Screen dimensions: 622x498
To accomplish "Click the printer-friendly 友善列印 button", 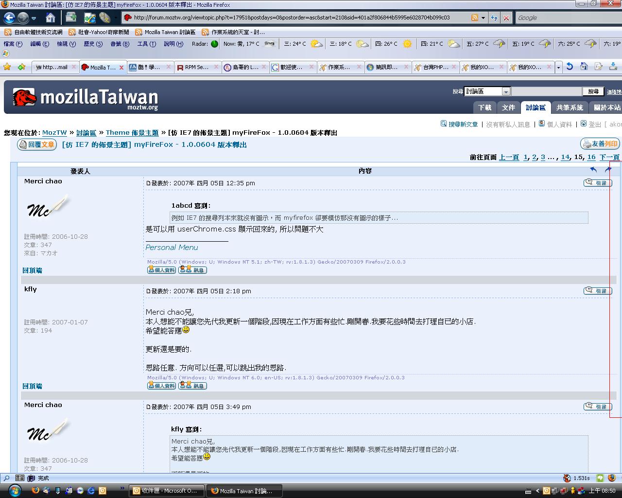I will tap(600, 144).
